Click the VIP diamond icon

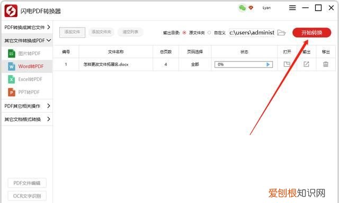(x=251, y=8)
